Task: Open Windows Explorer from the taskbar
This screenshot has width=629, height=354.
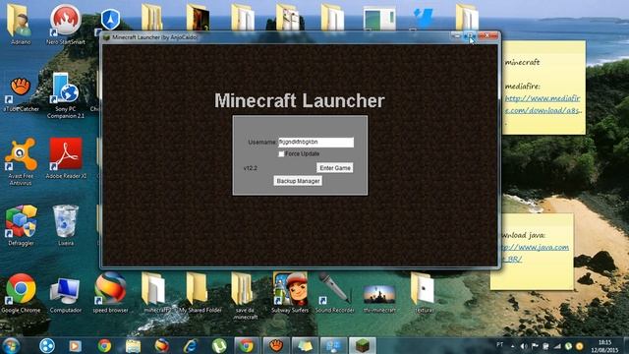Action: (133, 345)
